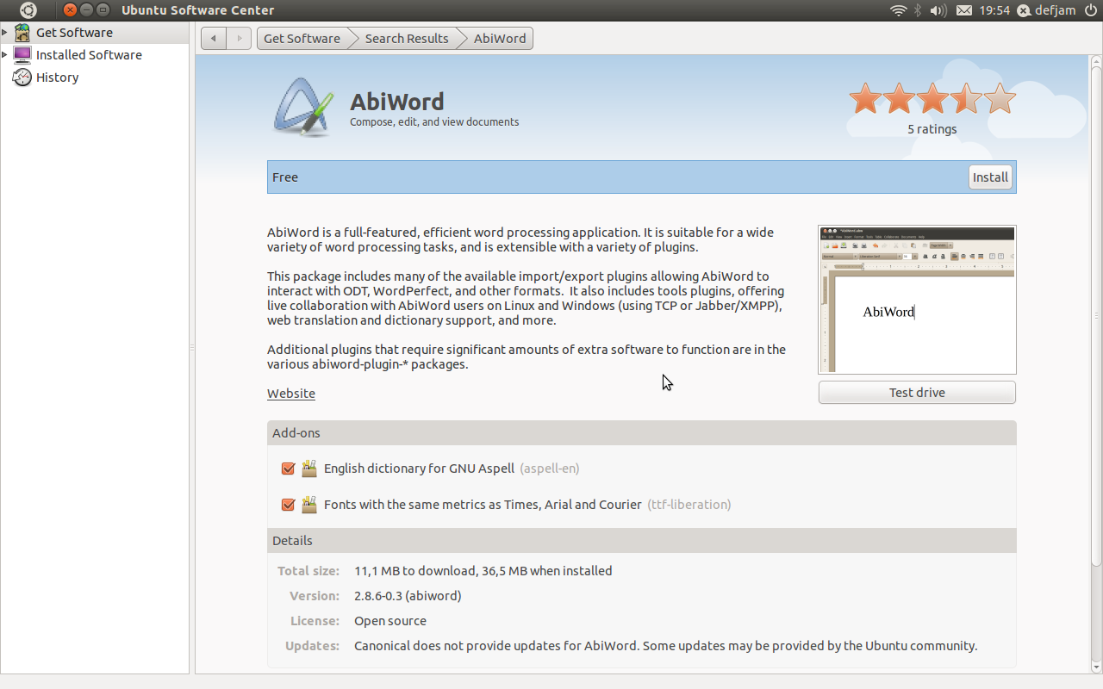Return to the Search Results breadcrumb
Viewport: 1103px width, 689px height.
[x=407, y=39]
